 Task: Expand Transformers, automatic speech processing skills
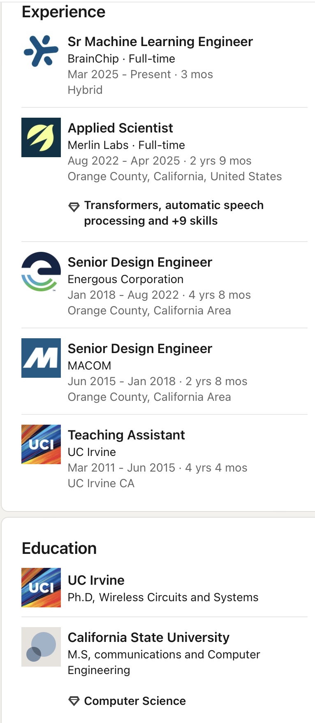(174, 213)
